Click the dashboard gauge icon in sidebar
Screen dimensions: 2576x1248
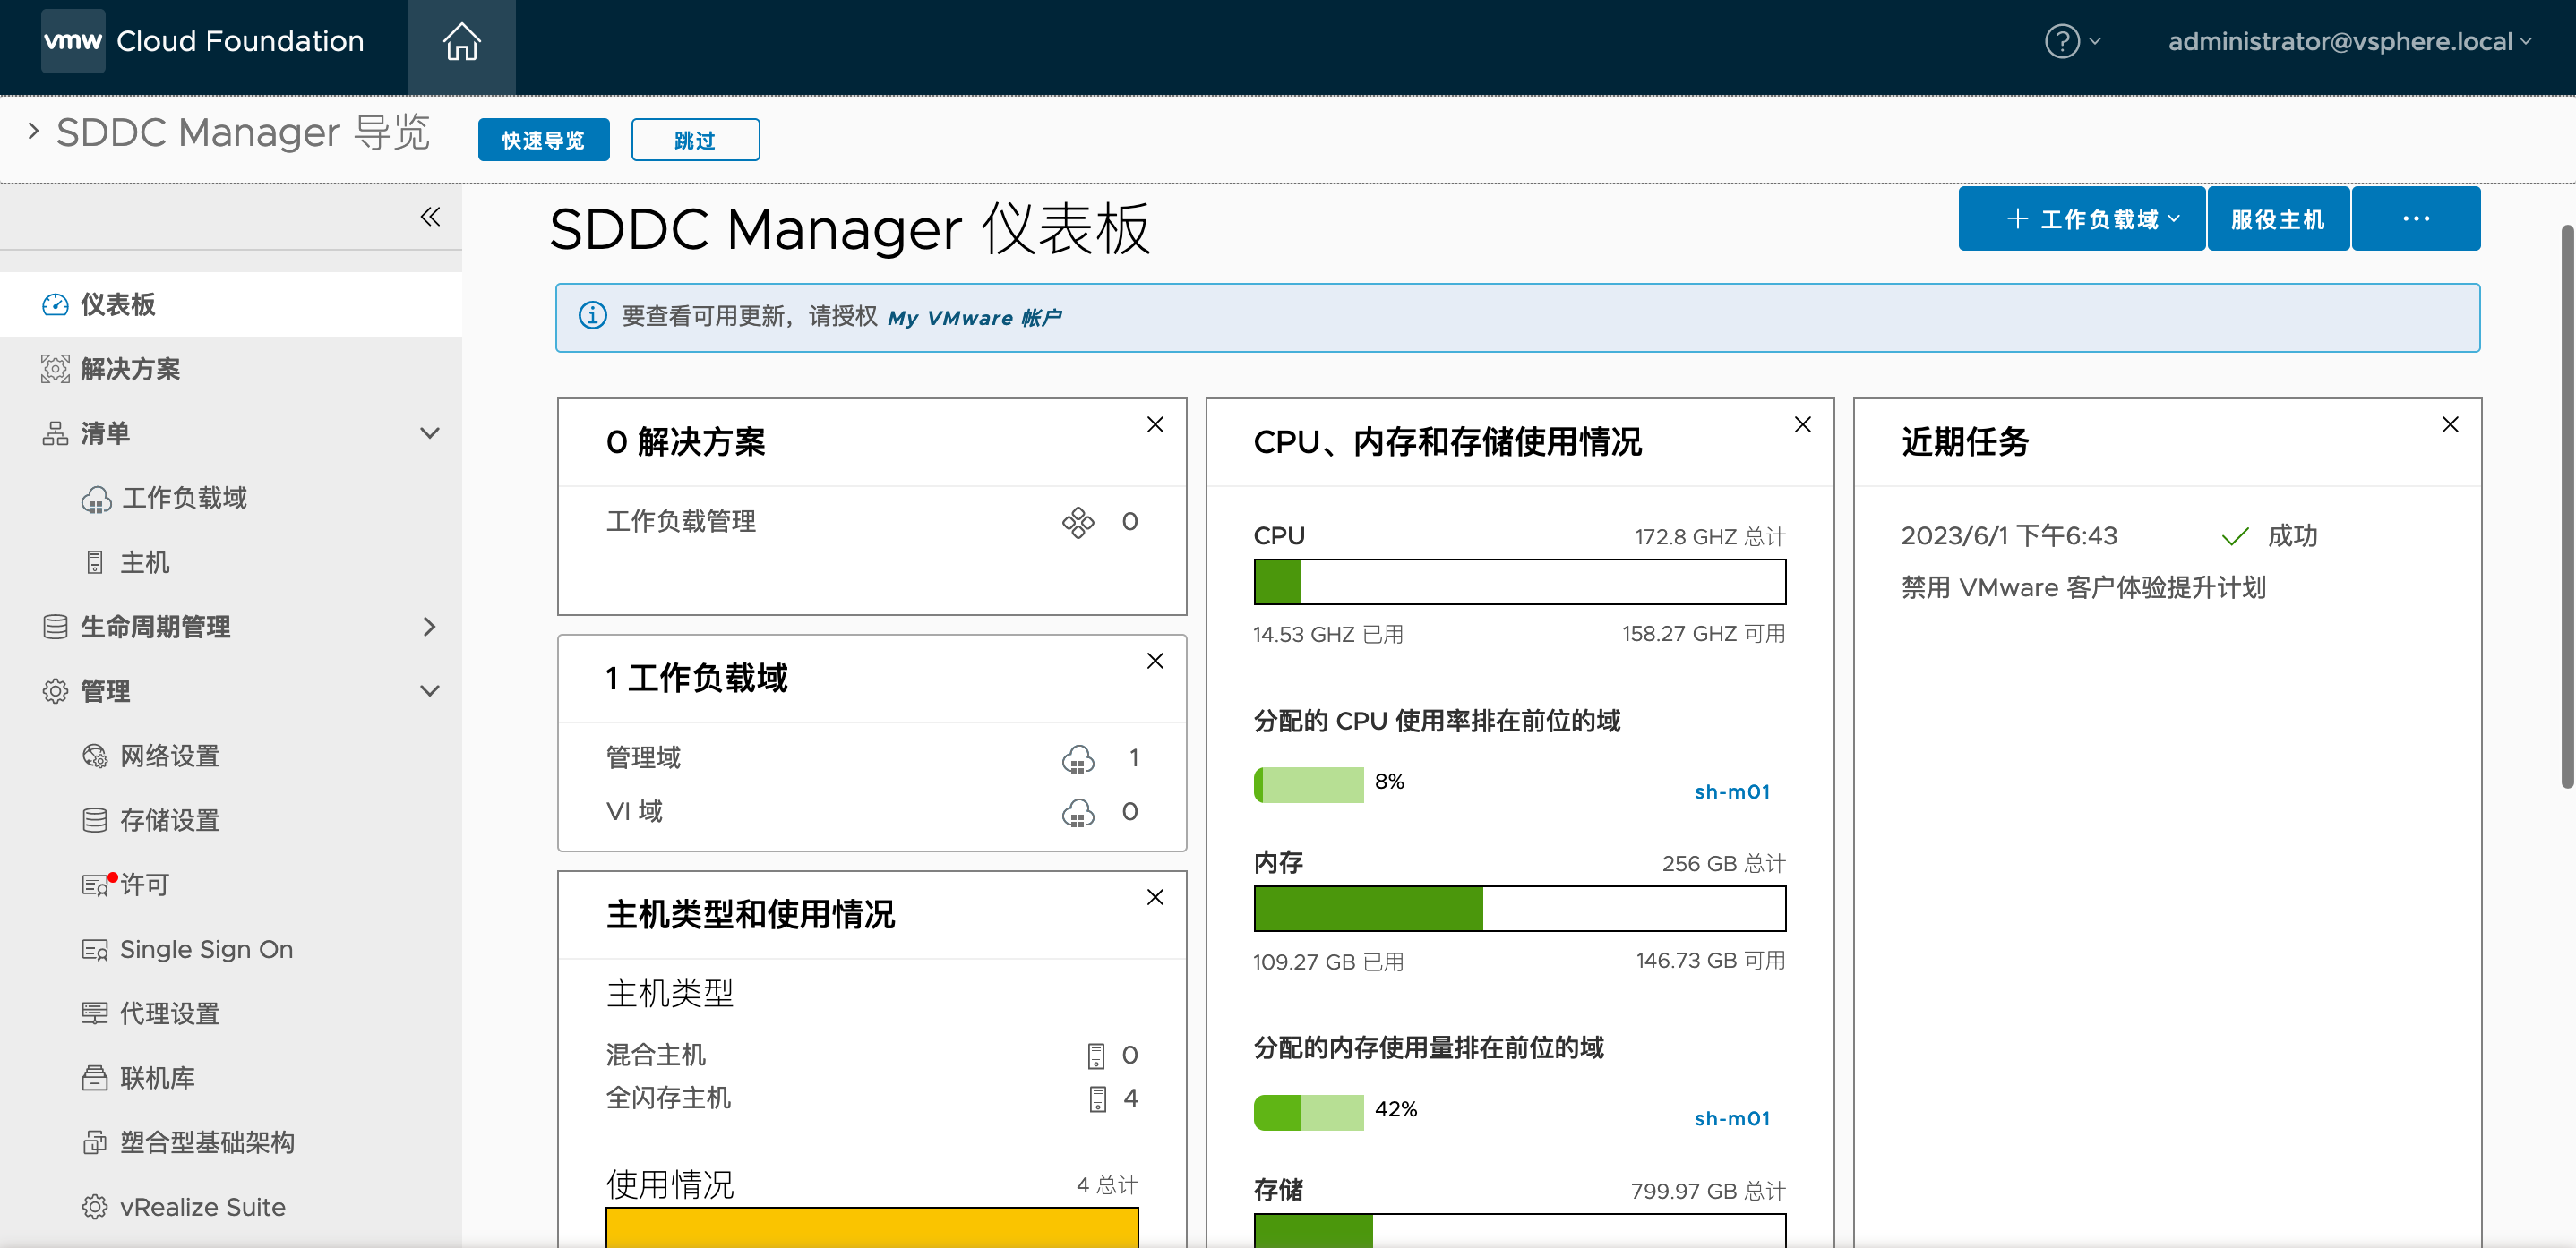[x=55, y=303]
